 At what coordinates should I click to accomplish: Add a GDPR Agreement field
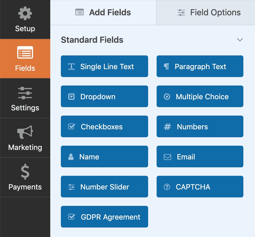pyautogui.click(x=104, y=217)
